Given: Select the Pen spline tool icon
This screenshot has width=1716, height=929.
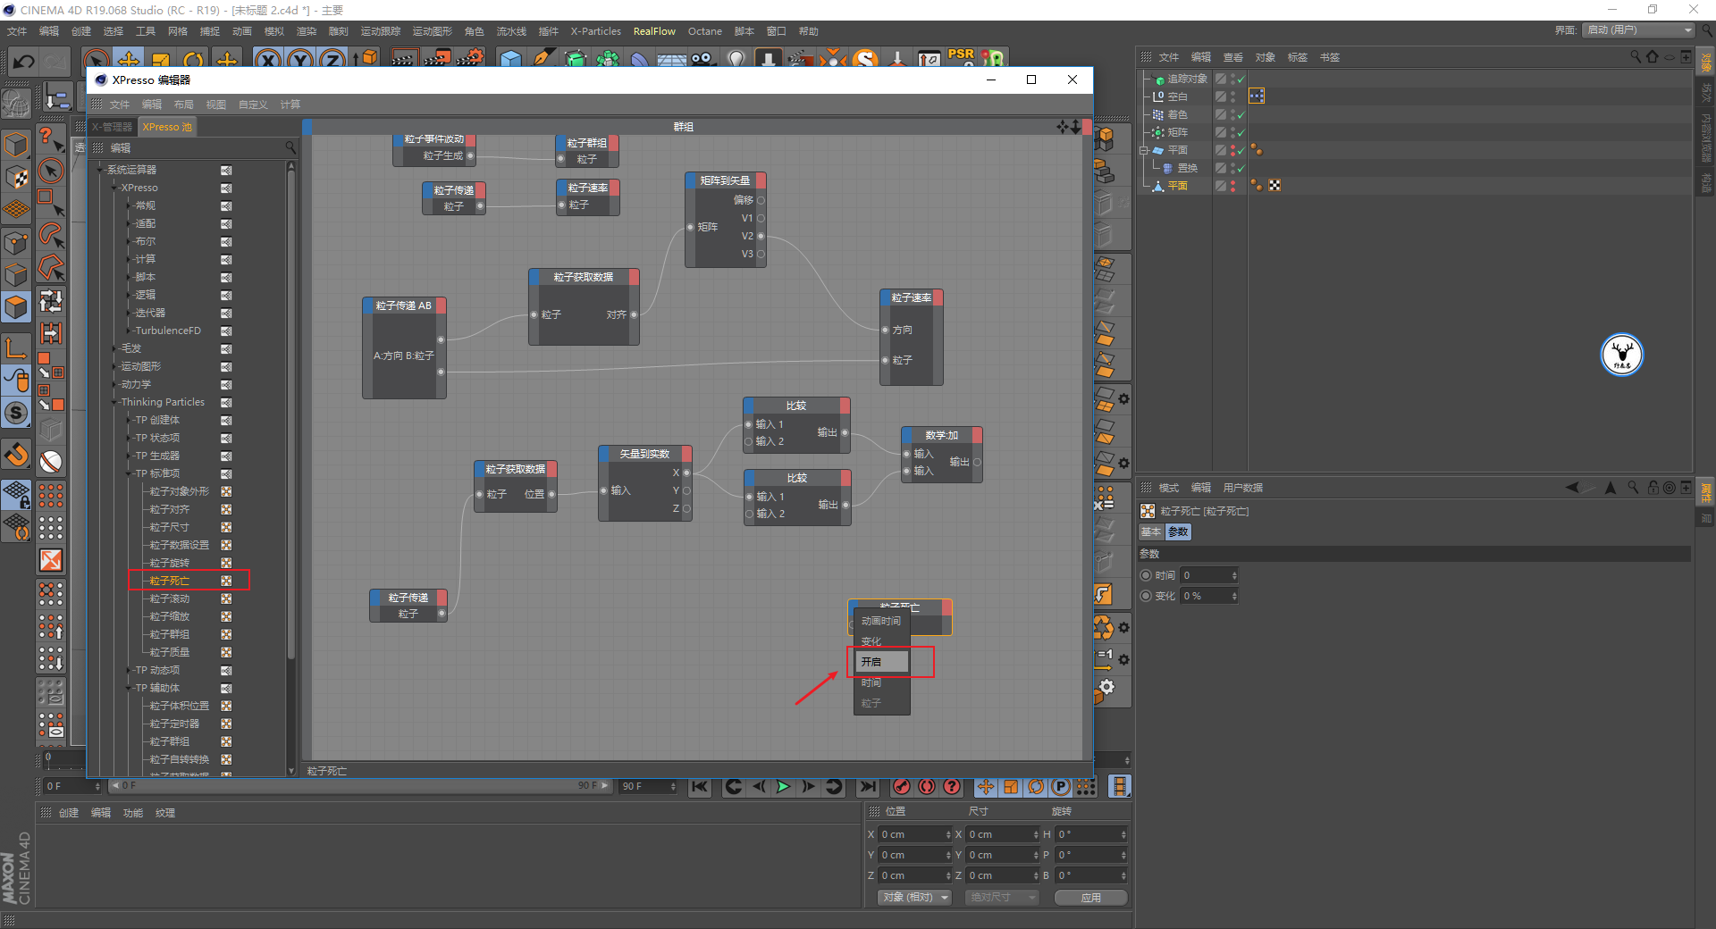Looking at the screenshot, I should coord(543,60).
